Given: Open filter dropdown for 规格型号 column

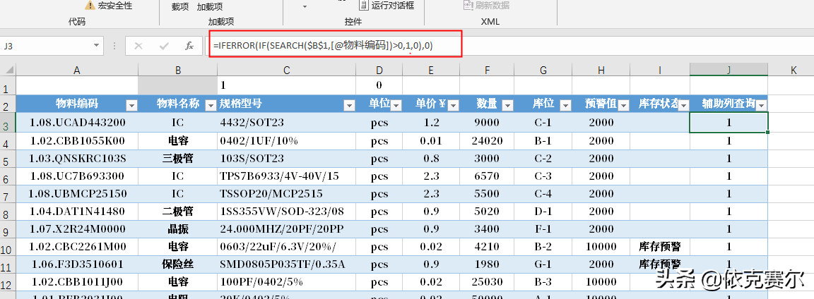Looking at the screenshot, I should coord(349,105).
